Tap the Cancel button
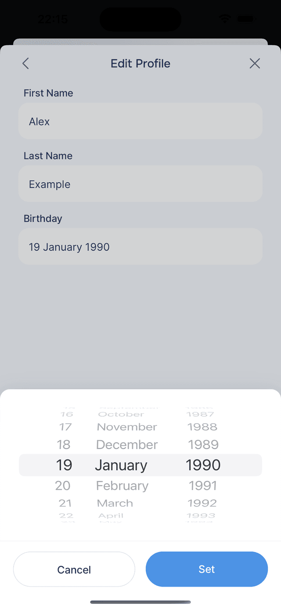This screenshot has height=609, width=281. [x=74, y=569]
